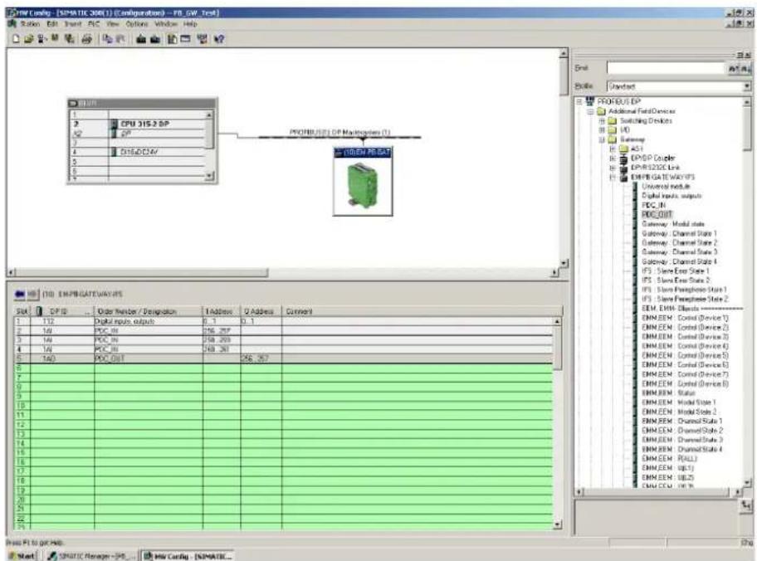Click the Print toolbar icon
Image resolution: width=757 pixels, height=561 pixels.
click(x=87, y=39)
